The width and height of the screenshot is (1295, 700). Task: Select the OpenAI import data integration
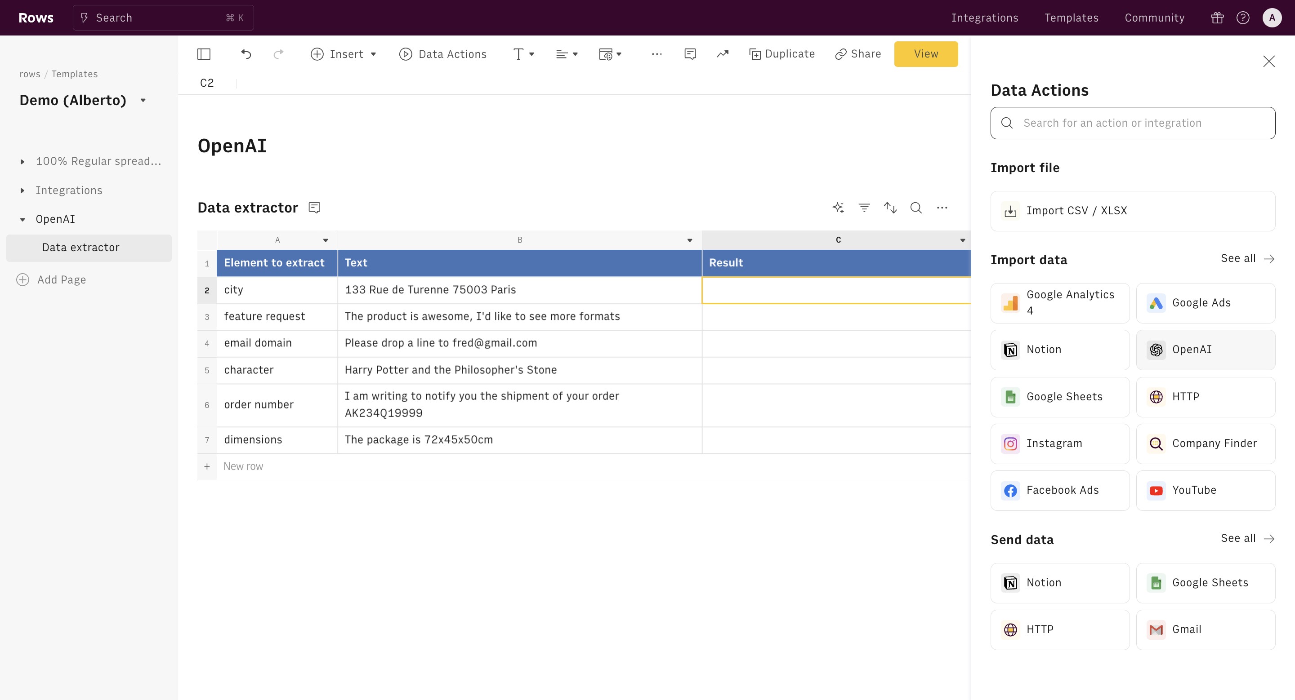click(1205, 350)
